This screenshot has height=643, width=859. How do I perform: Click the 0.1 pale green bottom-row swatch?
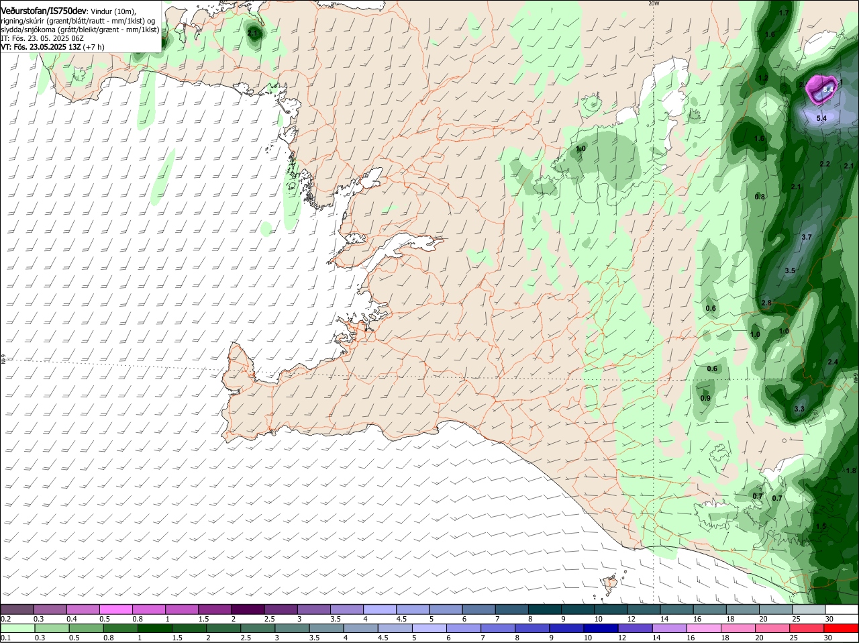17,628
